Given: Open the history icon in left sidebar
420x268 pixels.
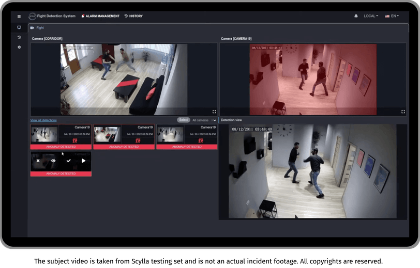Looking at the screenshot, I should pos(19,38).
